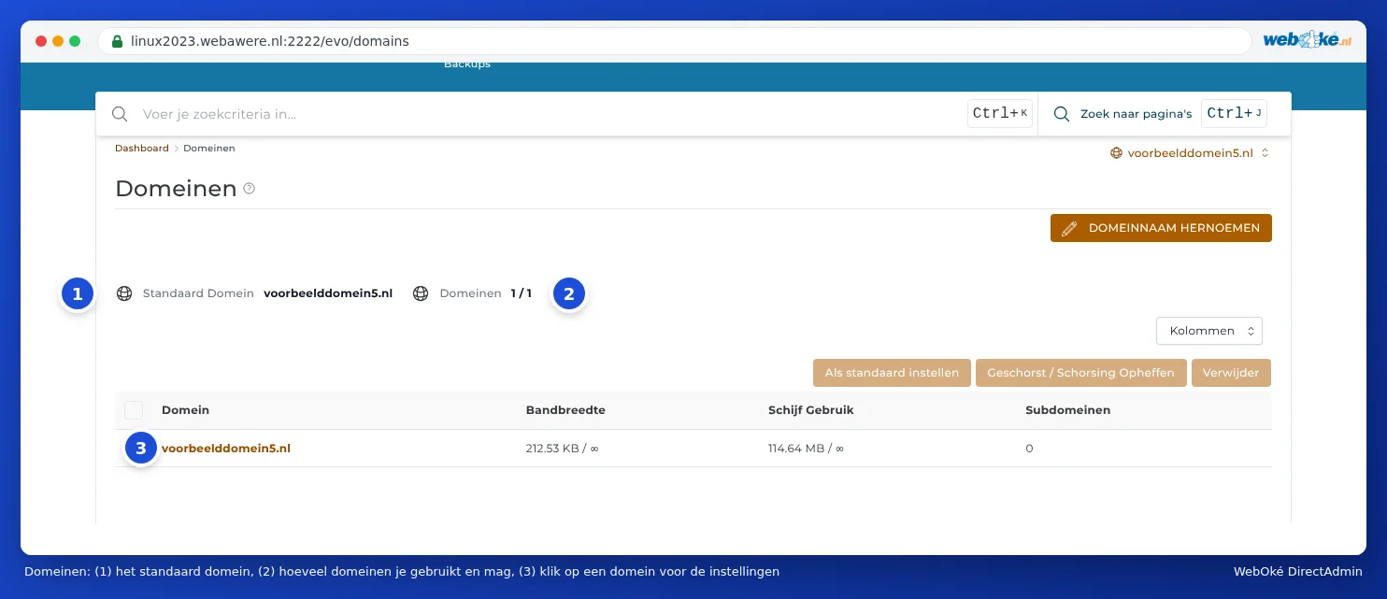Click the Domein column header
The height and width of the screenshot is (599, 1387).
coord(185,410)
